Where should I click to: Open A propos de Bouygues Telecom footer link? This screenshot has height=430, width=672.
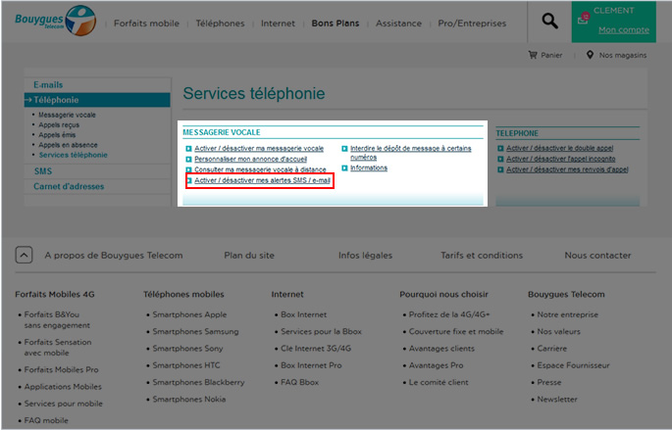(x=114, y=256)
